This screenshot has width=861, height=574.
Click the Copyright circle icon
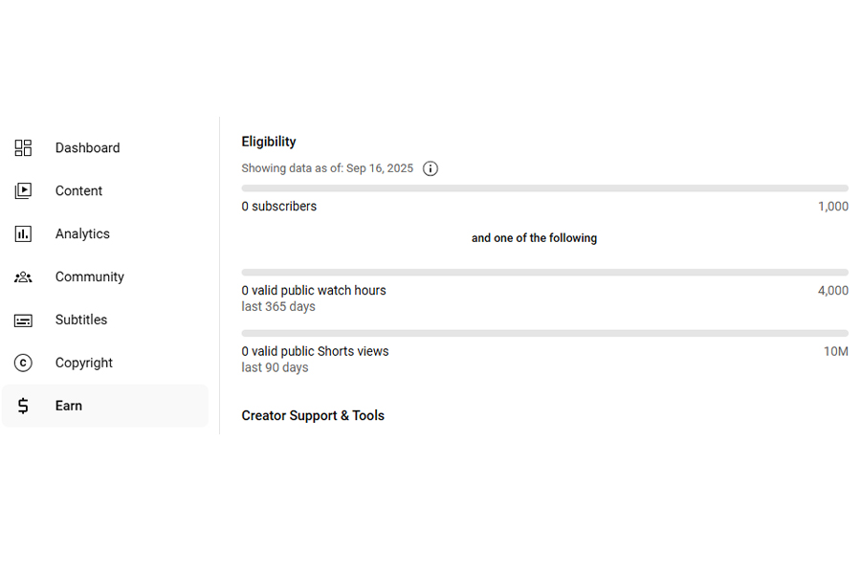click(x=23, y=364)
